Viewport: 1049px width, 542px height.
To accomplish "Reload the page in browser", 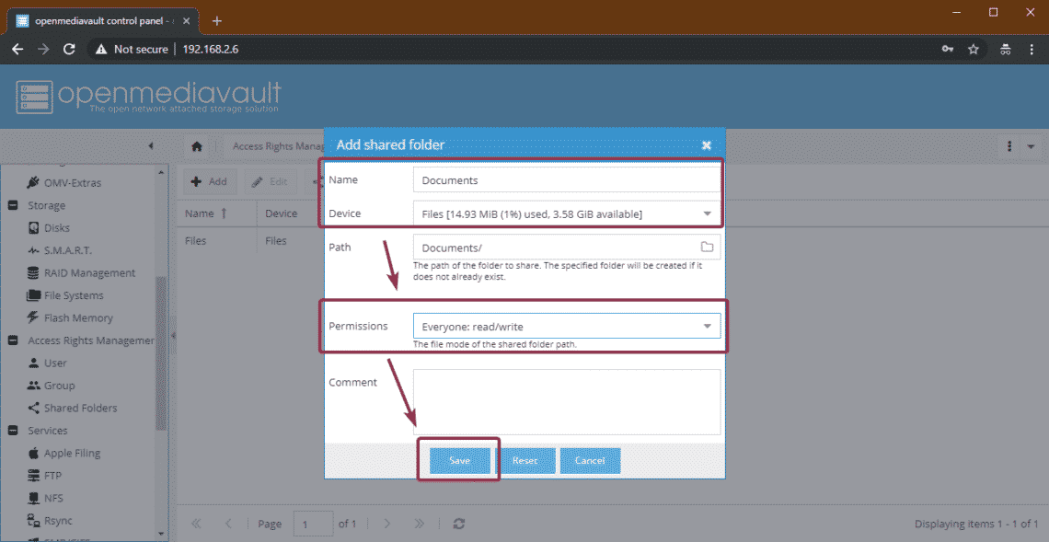I will pyautogui.click(x=68, y=49).
